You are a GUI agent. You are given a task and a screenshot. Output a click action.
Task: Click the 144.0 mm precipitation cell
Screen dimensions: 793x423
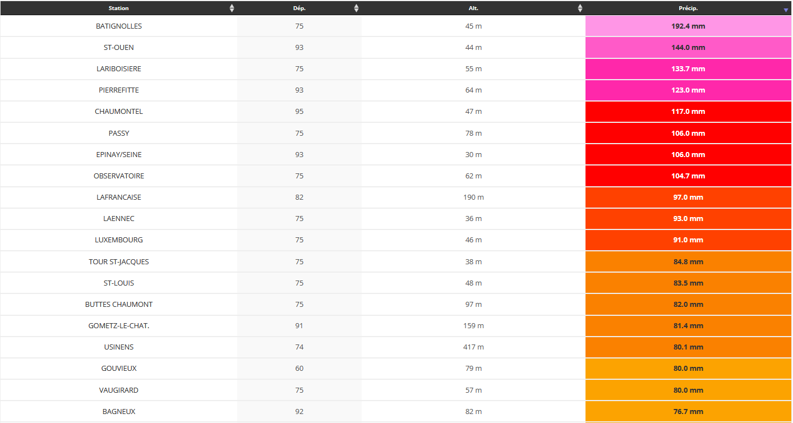click(688, 48)
